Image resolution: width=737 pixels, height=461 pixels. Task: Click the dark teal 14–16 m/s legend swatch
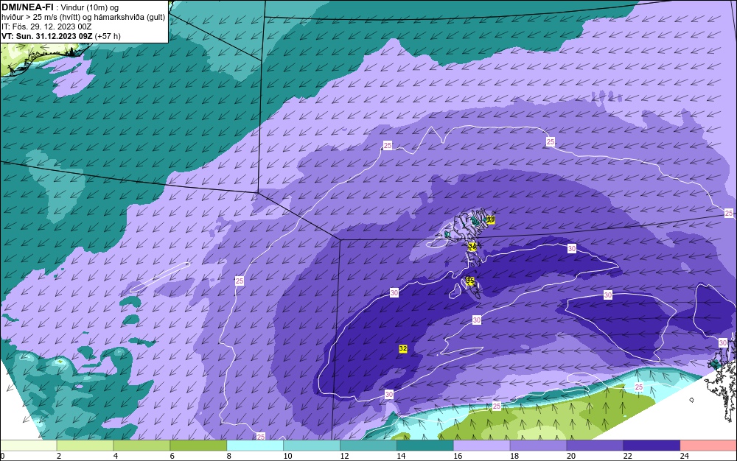click(425, 446)
